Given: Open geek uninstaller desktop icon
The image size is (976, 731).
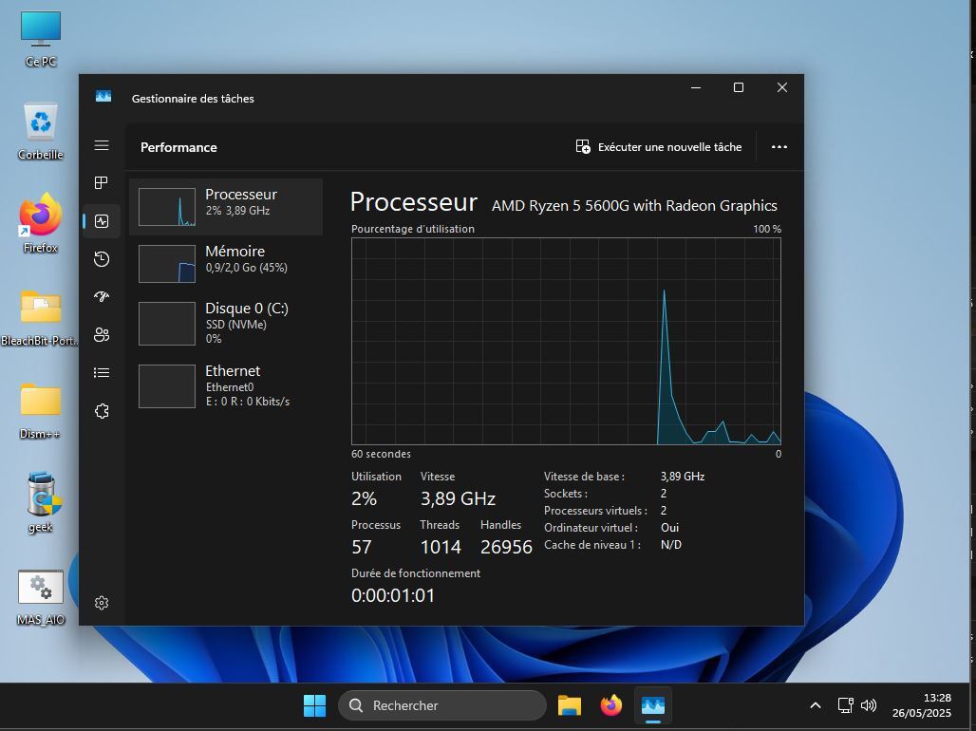Looking at the screenshot, I should coord(41,502).
